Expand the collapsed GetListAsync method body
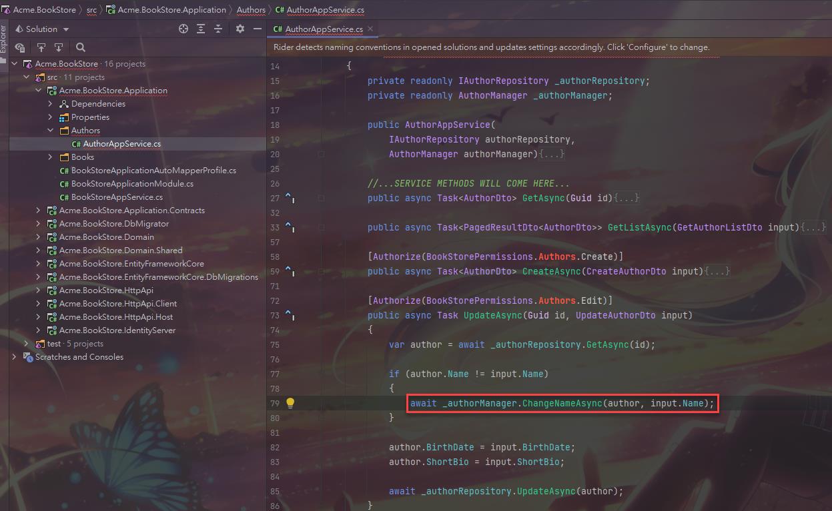The height and width of the screenshot is (511, 832). [813, 227]
